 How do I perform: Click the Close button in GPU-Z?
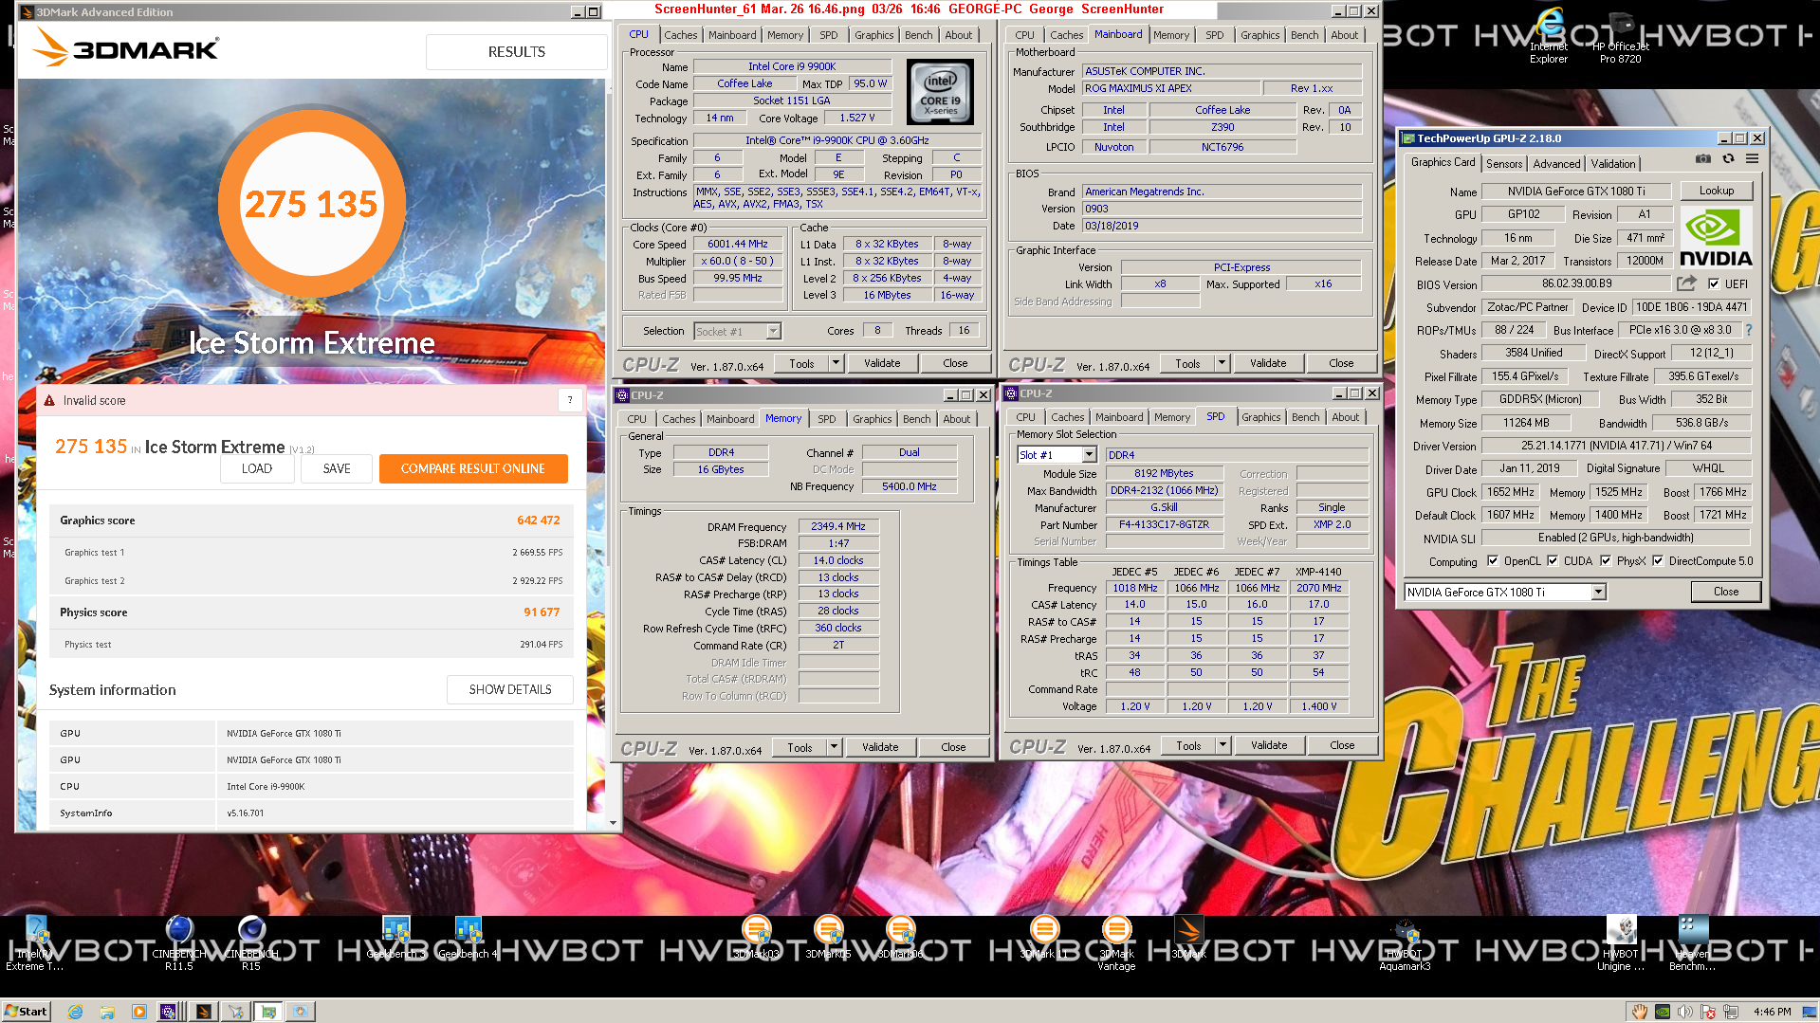click(1726, 592)
